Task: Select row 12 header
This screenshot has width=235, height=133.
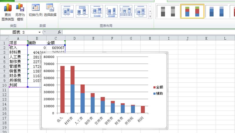Action: coord(4,95)
